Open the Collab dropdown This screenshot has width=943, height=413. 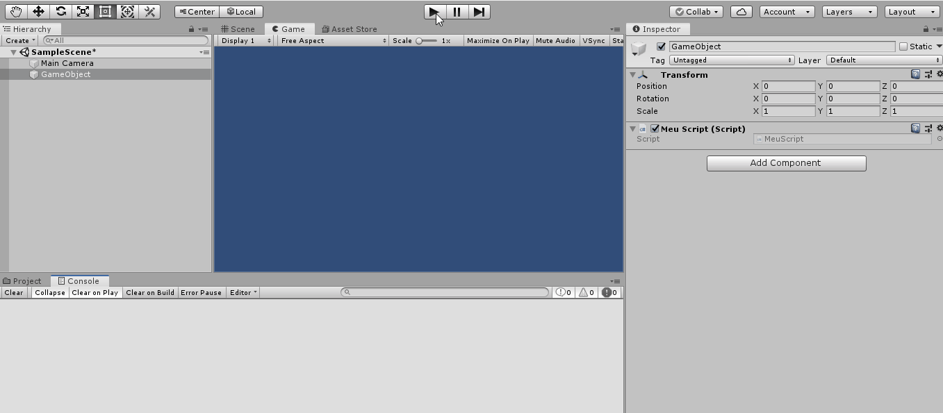tap(696, 12)
